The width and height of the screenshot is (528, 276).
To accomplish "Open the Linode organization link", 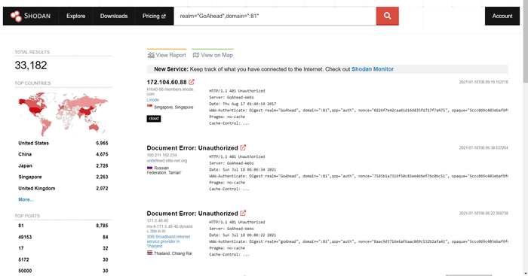I will [153, 100].
